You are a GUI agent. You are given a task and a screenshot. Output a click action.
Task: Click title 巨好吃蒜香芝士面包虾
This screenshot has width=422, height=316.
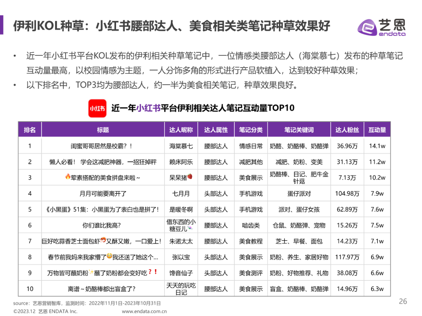click(x=102, y=241)
